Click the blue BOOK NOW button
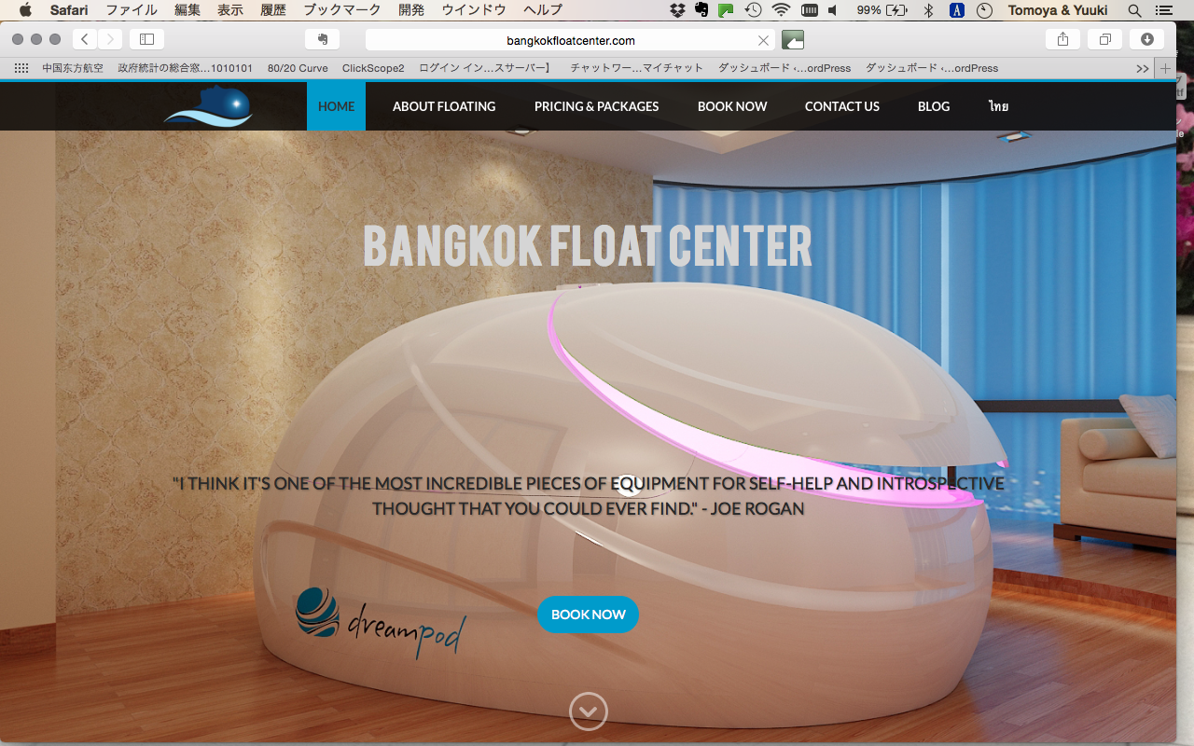This screenshot has height=746, width=1194. coord(589,615)
